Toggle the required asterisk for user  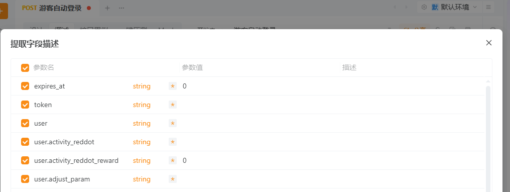(x=173, y=123)
